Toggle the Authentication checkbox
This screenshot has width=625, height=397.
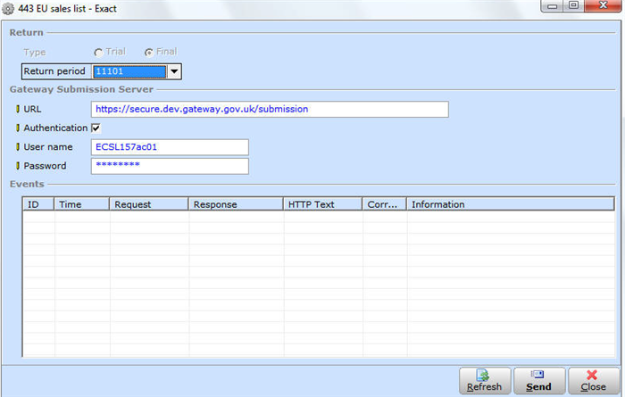tap(96, 128)
